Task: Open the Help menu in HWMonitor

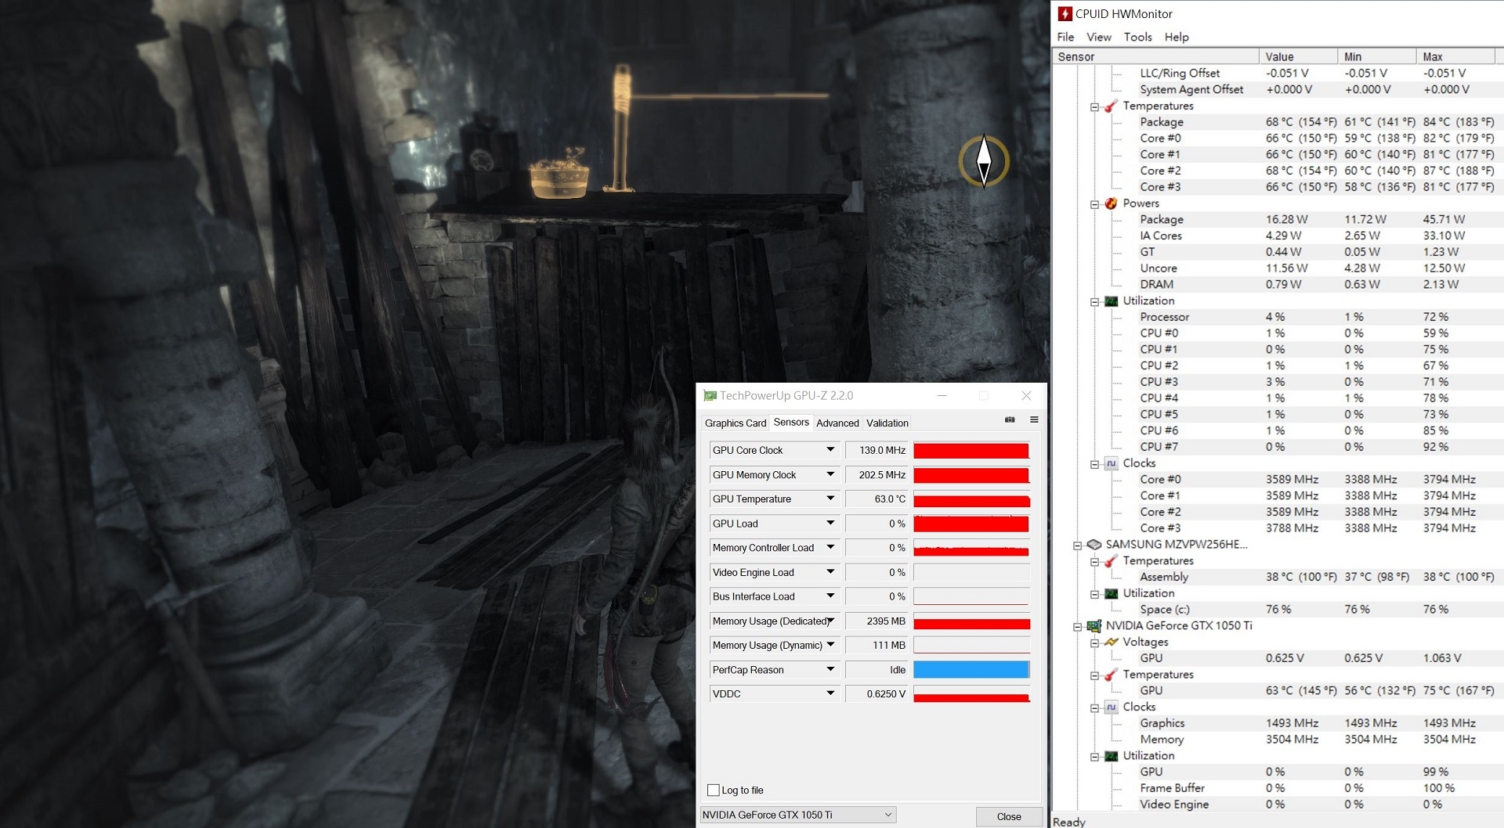Action: coord(1177,37)
